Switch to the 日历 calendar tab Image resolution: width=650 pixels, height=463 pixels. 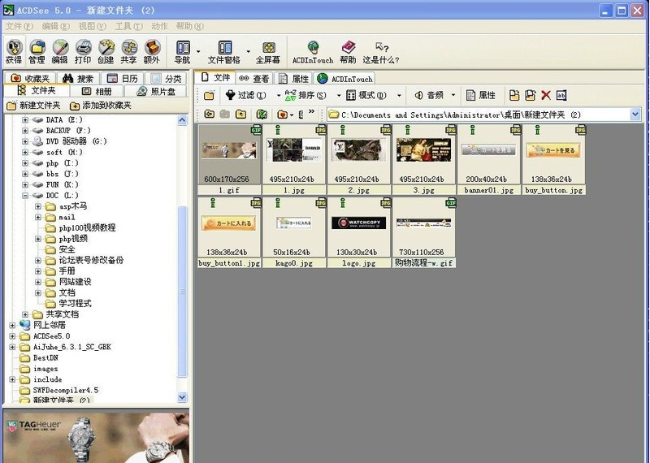[122, 79]
